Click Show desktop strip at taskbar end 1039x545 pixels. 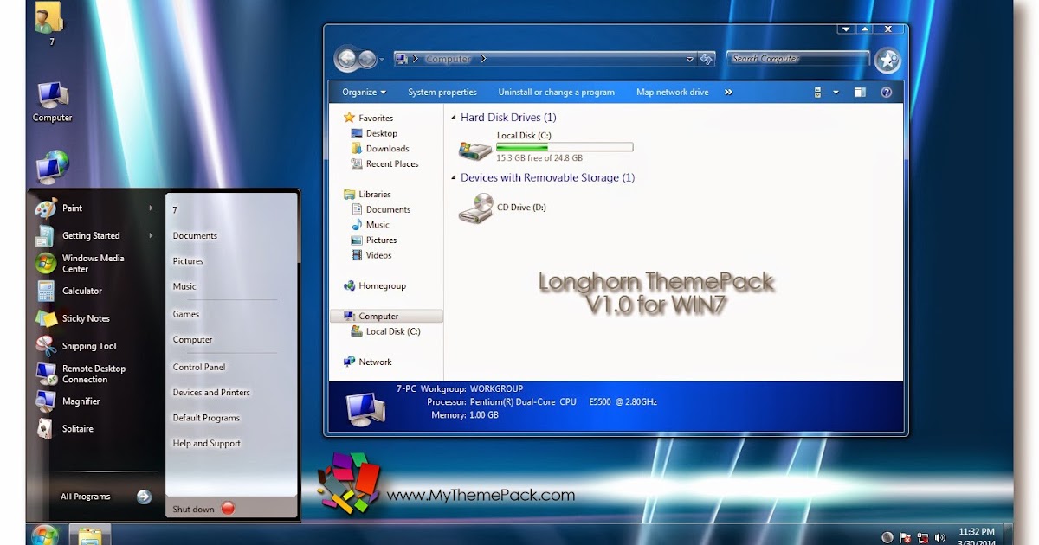click(1009, 535)
